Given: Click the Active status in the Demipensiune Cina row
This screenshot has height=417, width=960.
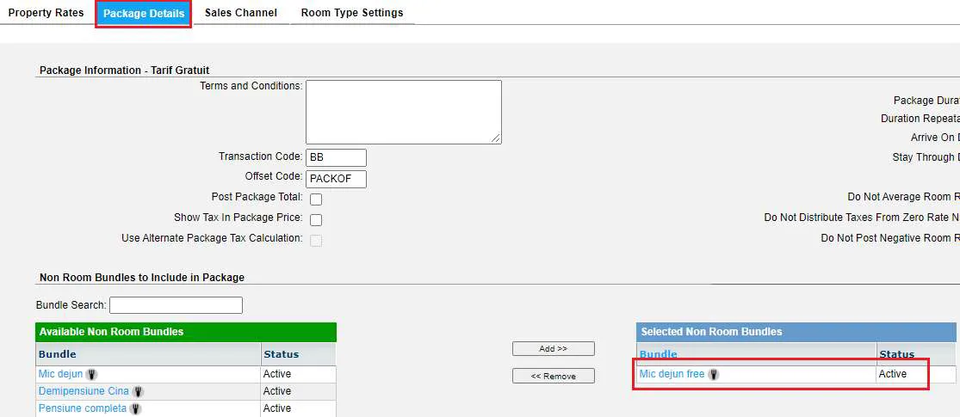Looking at the screenshot, I should tap(277, 391).
